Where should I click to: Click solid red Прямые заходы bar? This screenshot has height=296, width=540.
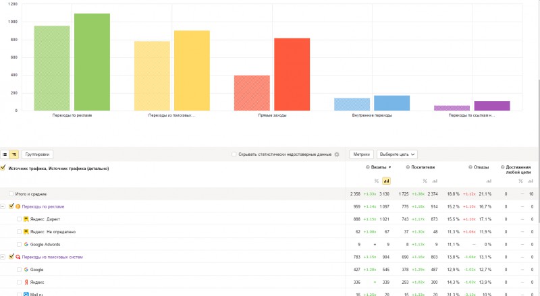[292, 74]
